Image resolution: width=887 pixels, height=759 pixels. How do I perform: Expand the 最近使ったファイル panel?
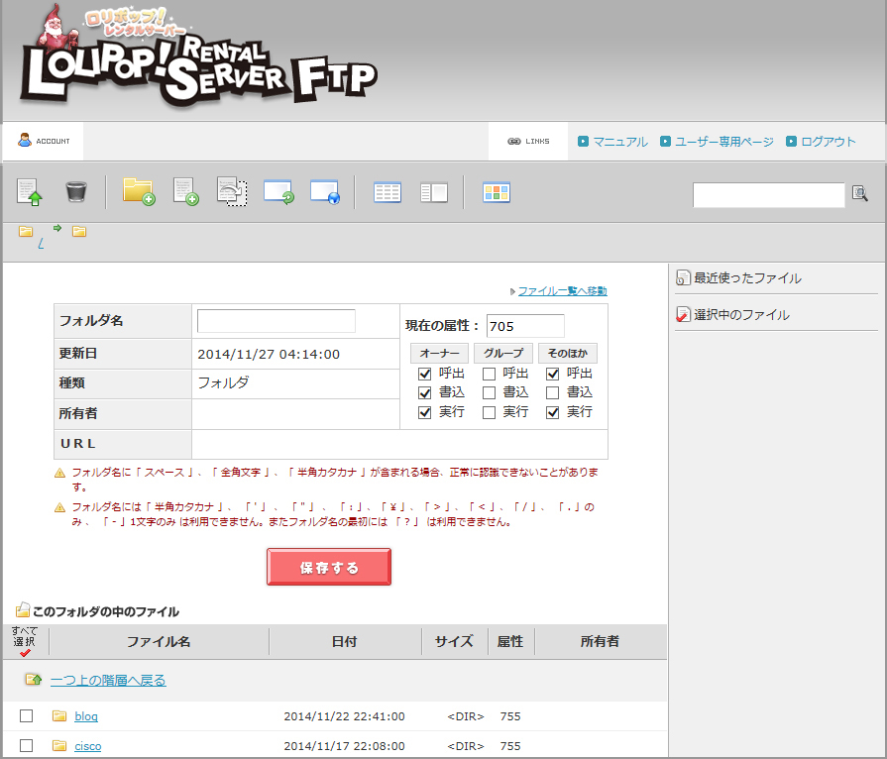click(747, 278)
